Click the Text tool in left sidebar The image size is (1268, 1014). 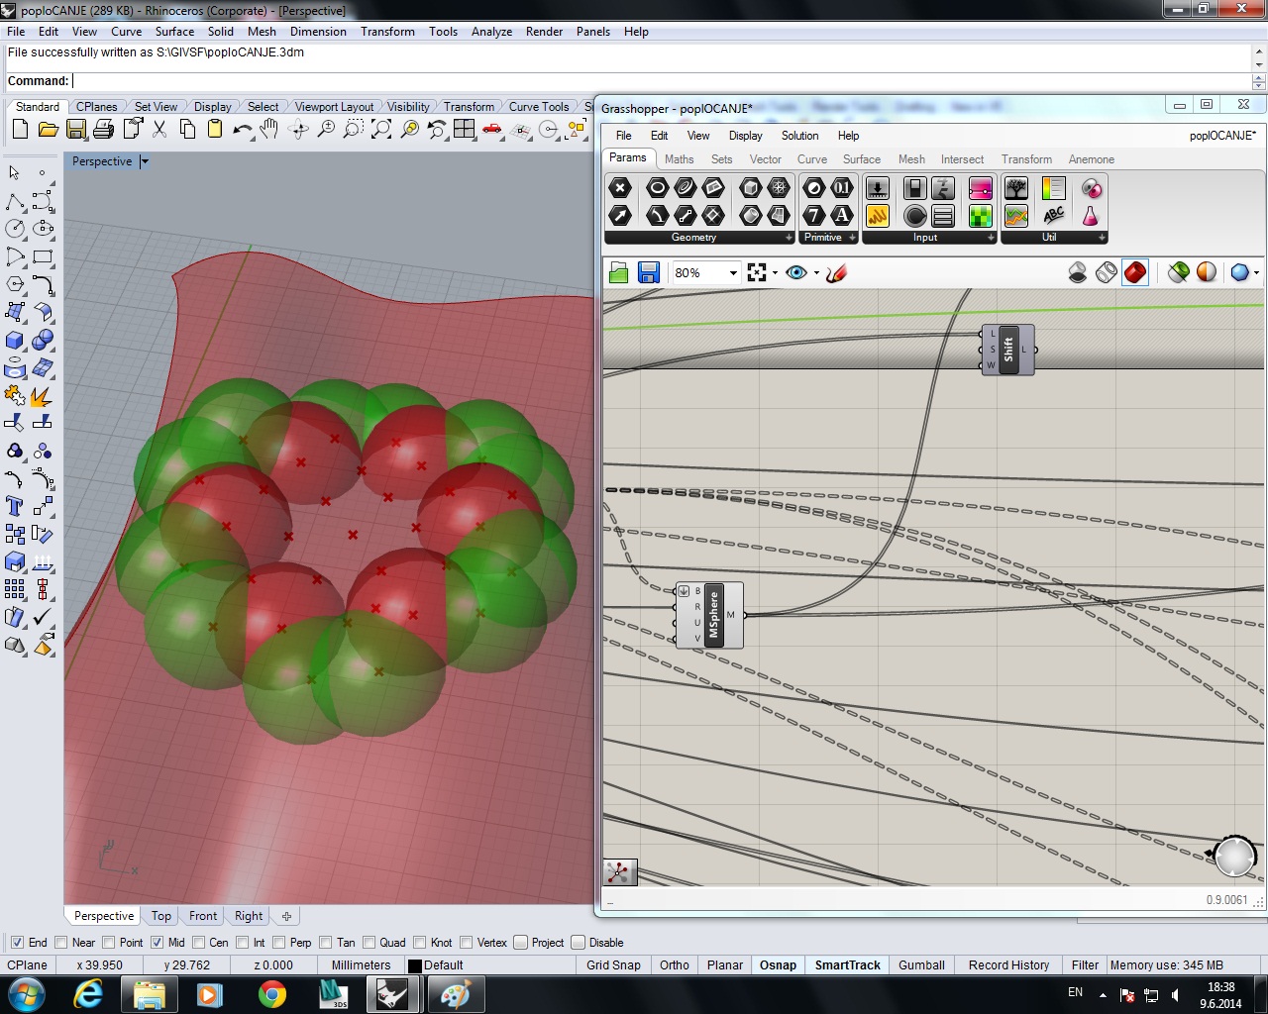click(15, 506)
